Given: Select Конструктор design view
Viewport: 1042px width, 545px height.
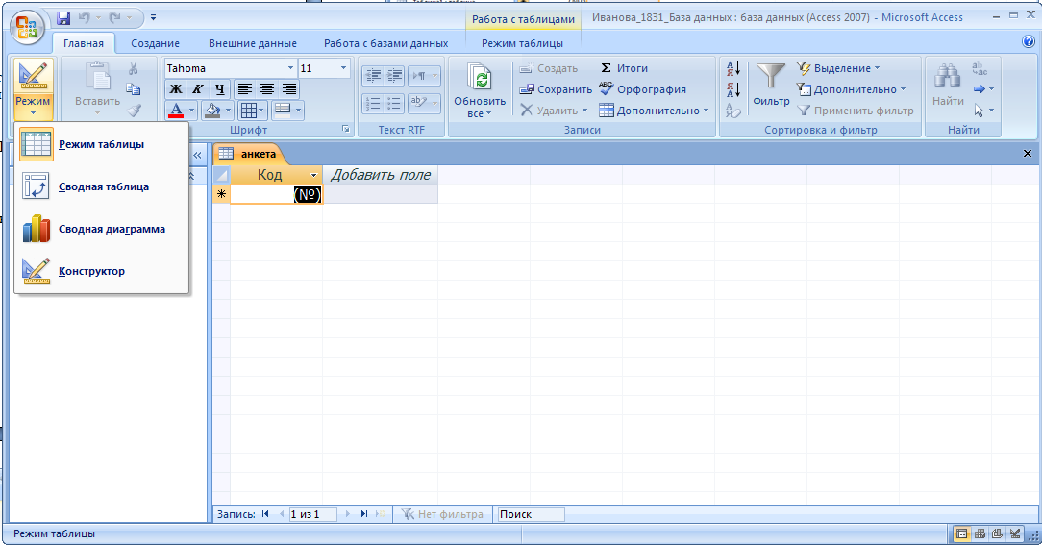Looking at the screenshot, I should click(102, 271).
